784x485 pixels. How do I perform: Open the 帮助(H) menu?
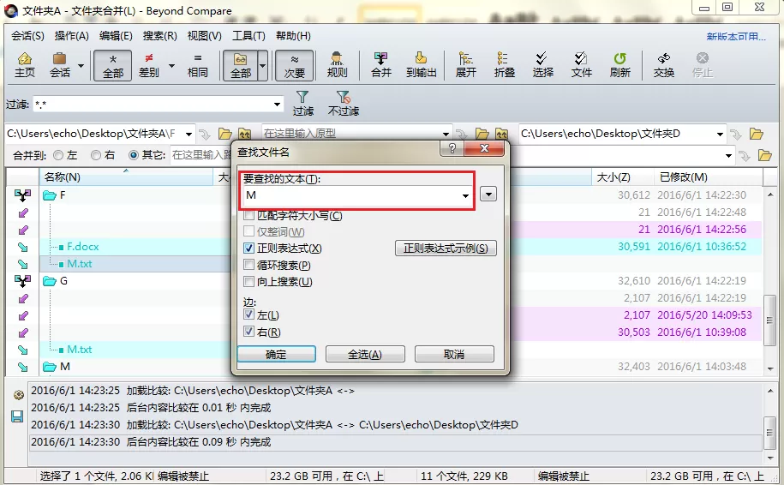293,35
